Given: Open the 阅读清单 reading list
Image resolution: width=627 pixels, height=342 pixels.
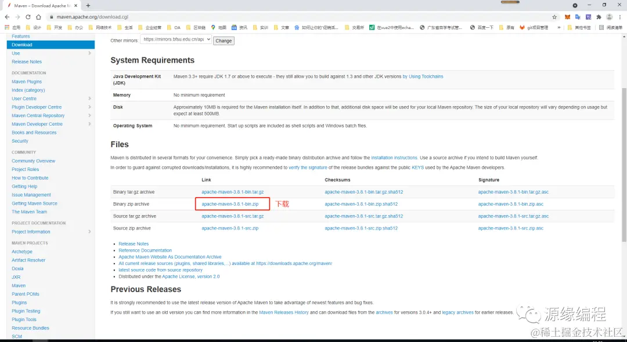Looking at the screenshot, I should pos(611,28).
